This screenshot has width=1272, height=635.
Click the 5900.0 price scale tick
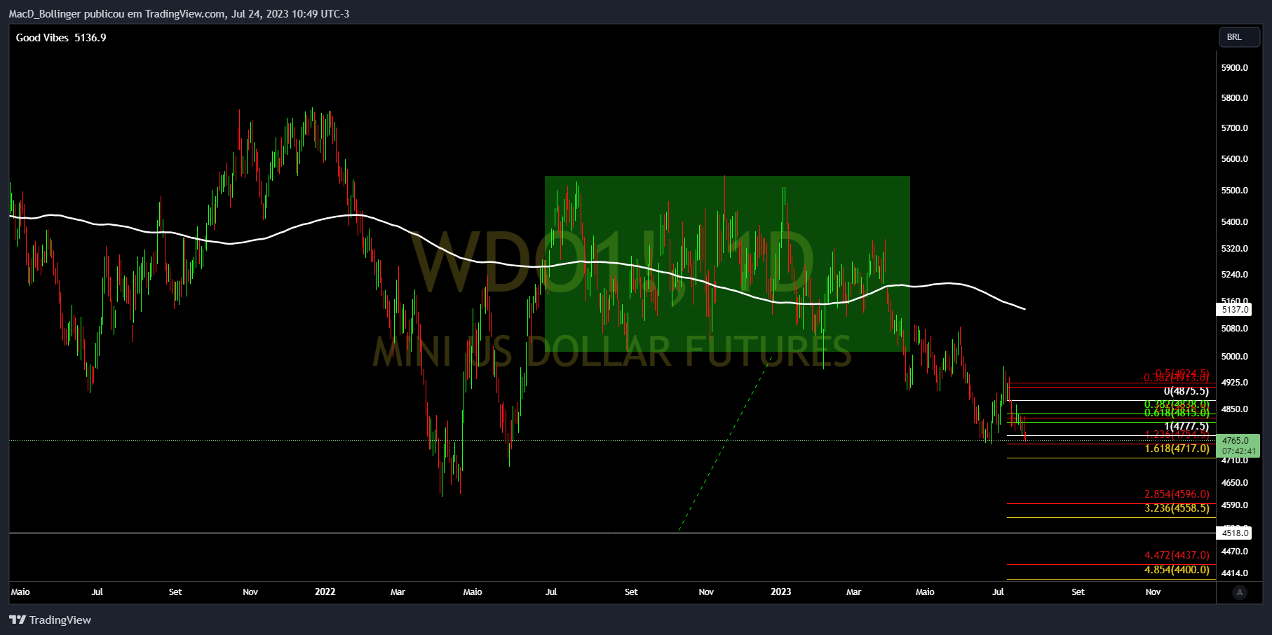click(x=1234, y=68)
